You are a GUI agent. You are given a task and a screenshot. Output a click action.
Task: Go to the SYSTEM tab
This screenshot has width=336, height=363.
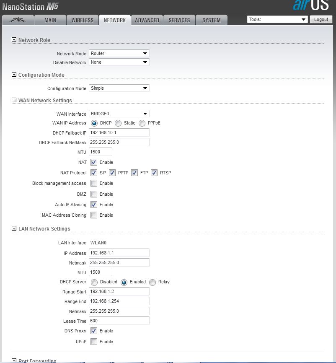pyautogui.click(x=212, y=20)
